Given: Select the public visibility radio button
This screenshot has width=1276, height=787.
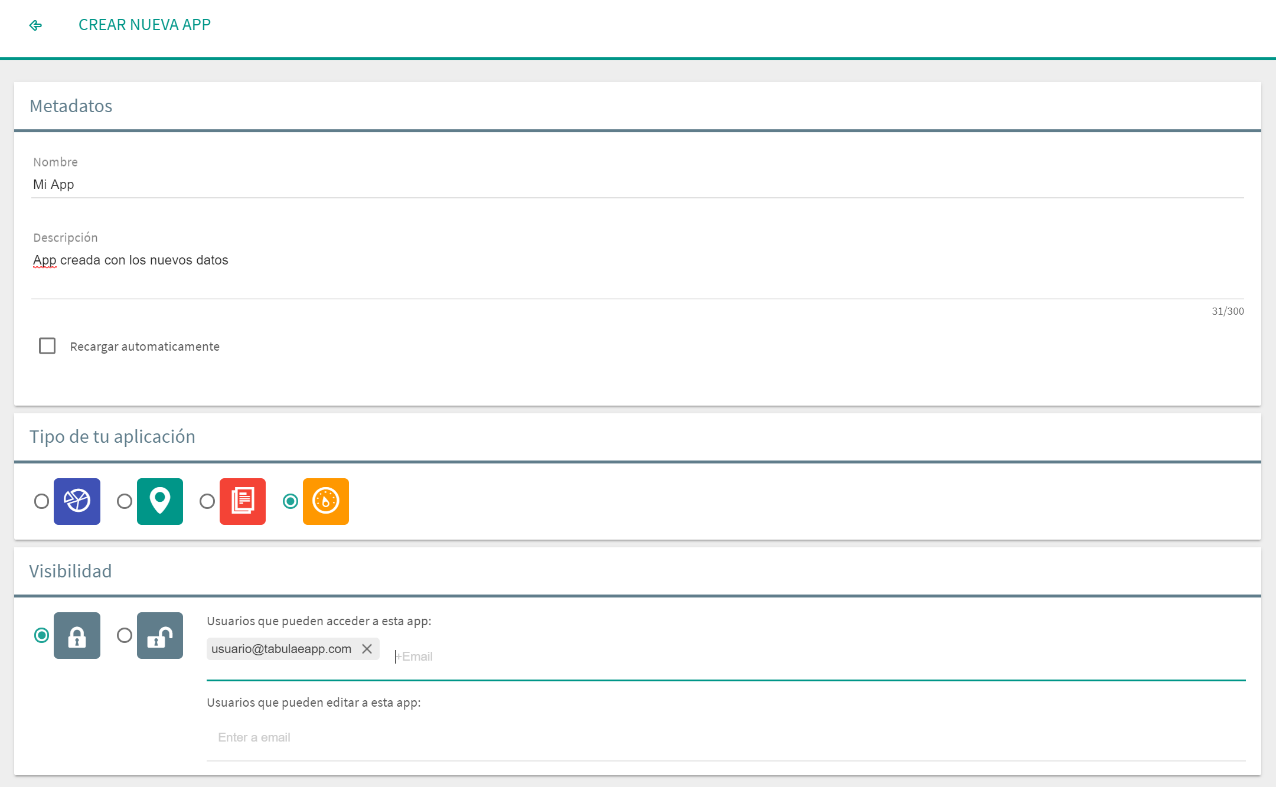Looking at the screenshot, I should 124,635.
